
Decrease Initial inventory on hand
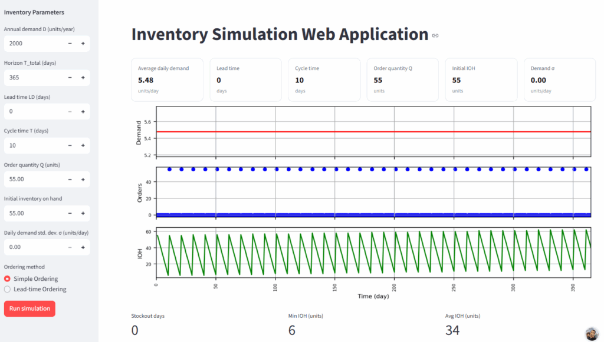[x=70, y=213]
